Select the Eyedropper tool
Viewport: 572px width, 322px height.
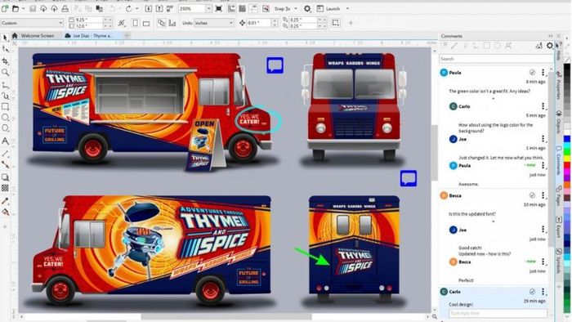tap(5, 201)
